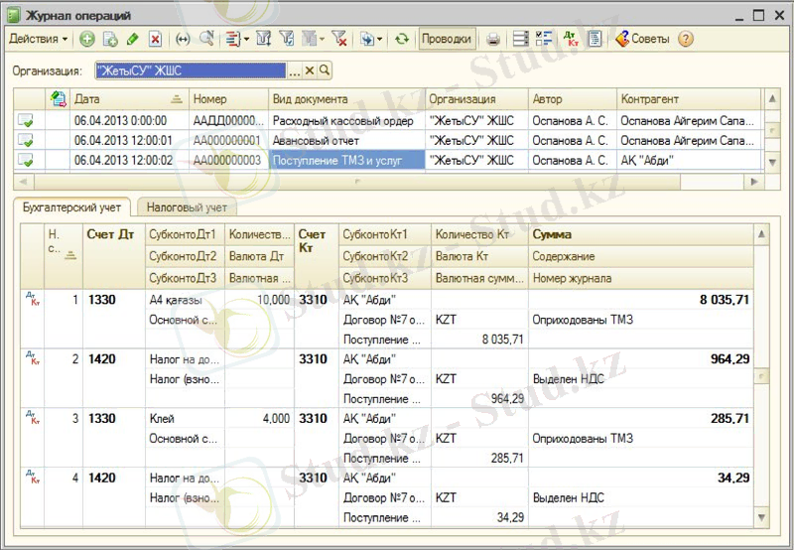
Task: Open organization selection with the ellipsis button
Action: coord(294,70)
